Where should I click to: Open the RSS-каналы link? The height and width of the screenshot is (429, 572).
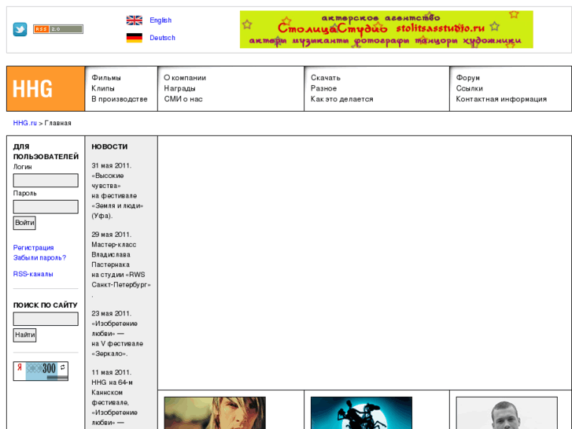(33, 274)
